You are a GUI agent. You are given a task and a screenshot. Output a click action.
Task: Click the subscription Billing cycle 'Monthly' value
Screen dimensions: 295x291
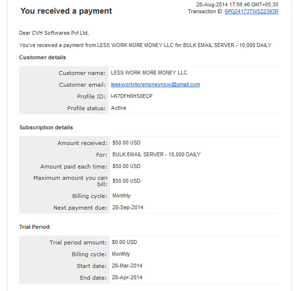pos(121,195)
